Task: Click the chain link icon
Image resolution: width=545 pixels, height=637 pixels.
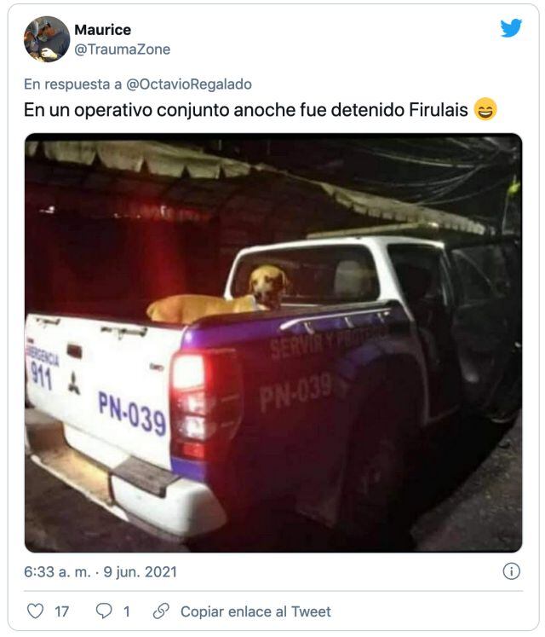Action: coord(161,611)
